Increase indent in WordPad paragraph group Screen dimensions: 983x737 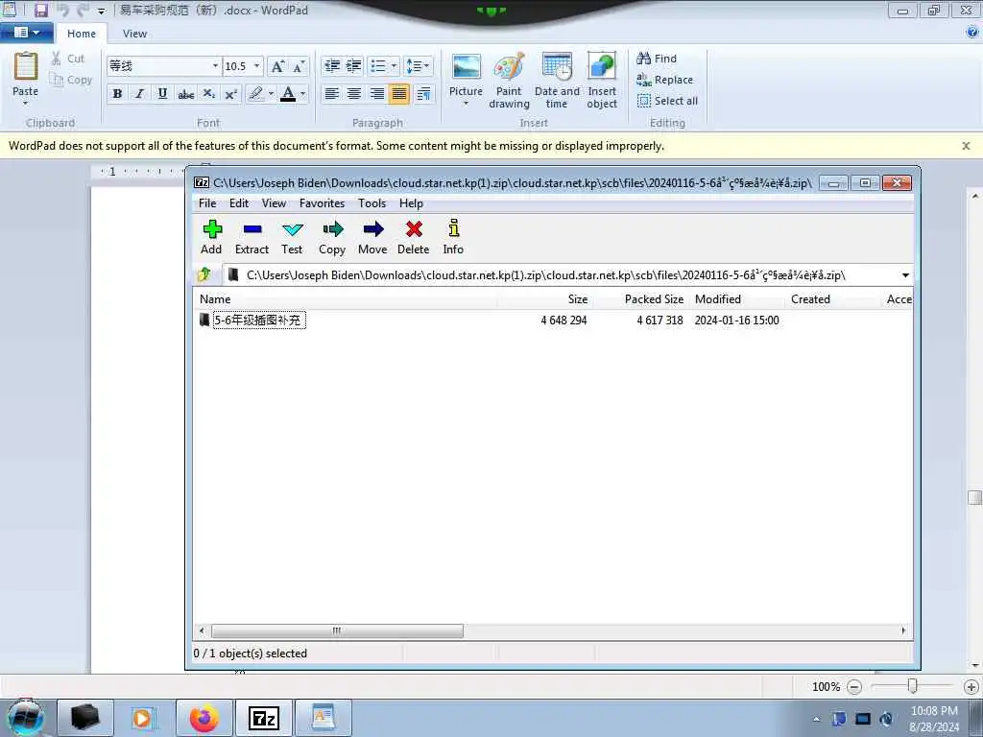tap(353, 66)
